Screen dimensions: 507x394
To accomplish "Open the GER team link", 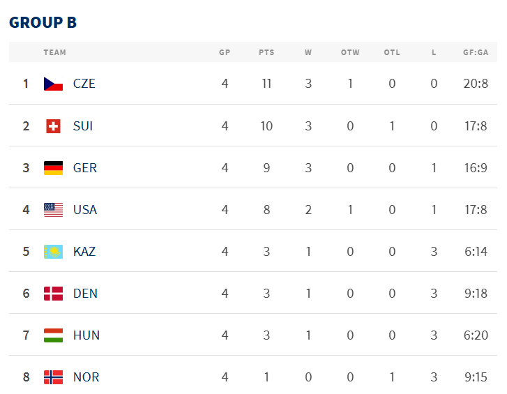I will pos(85,168).
